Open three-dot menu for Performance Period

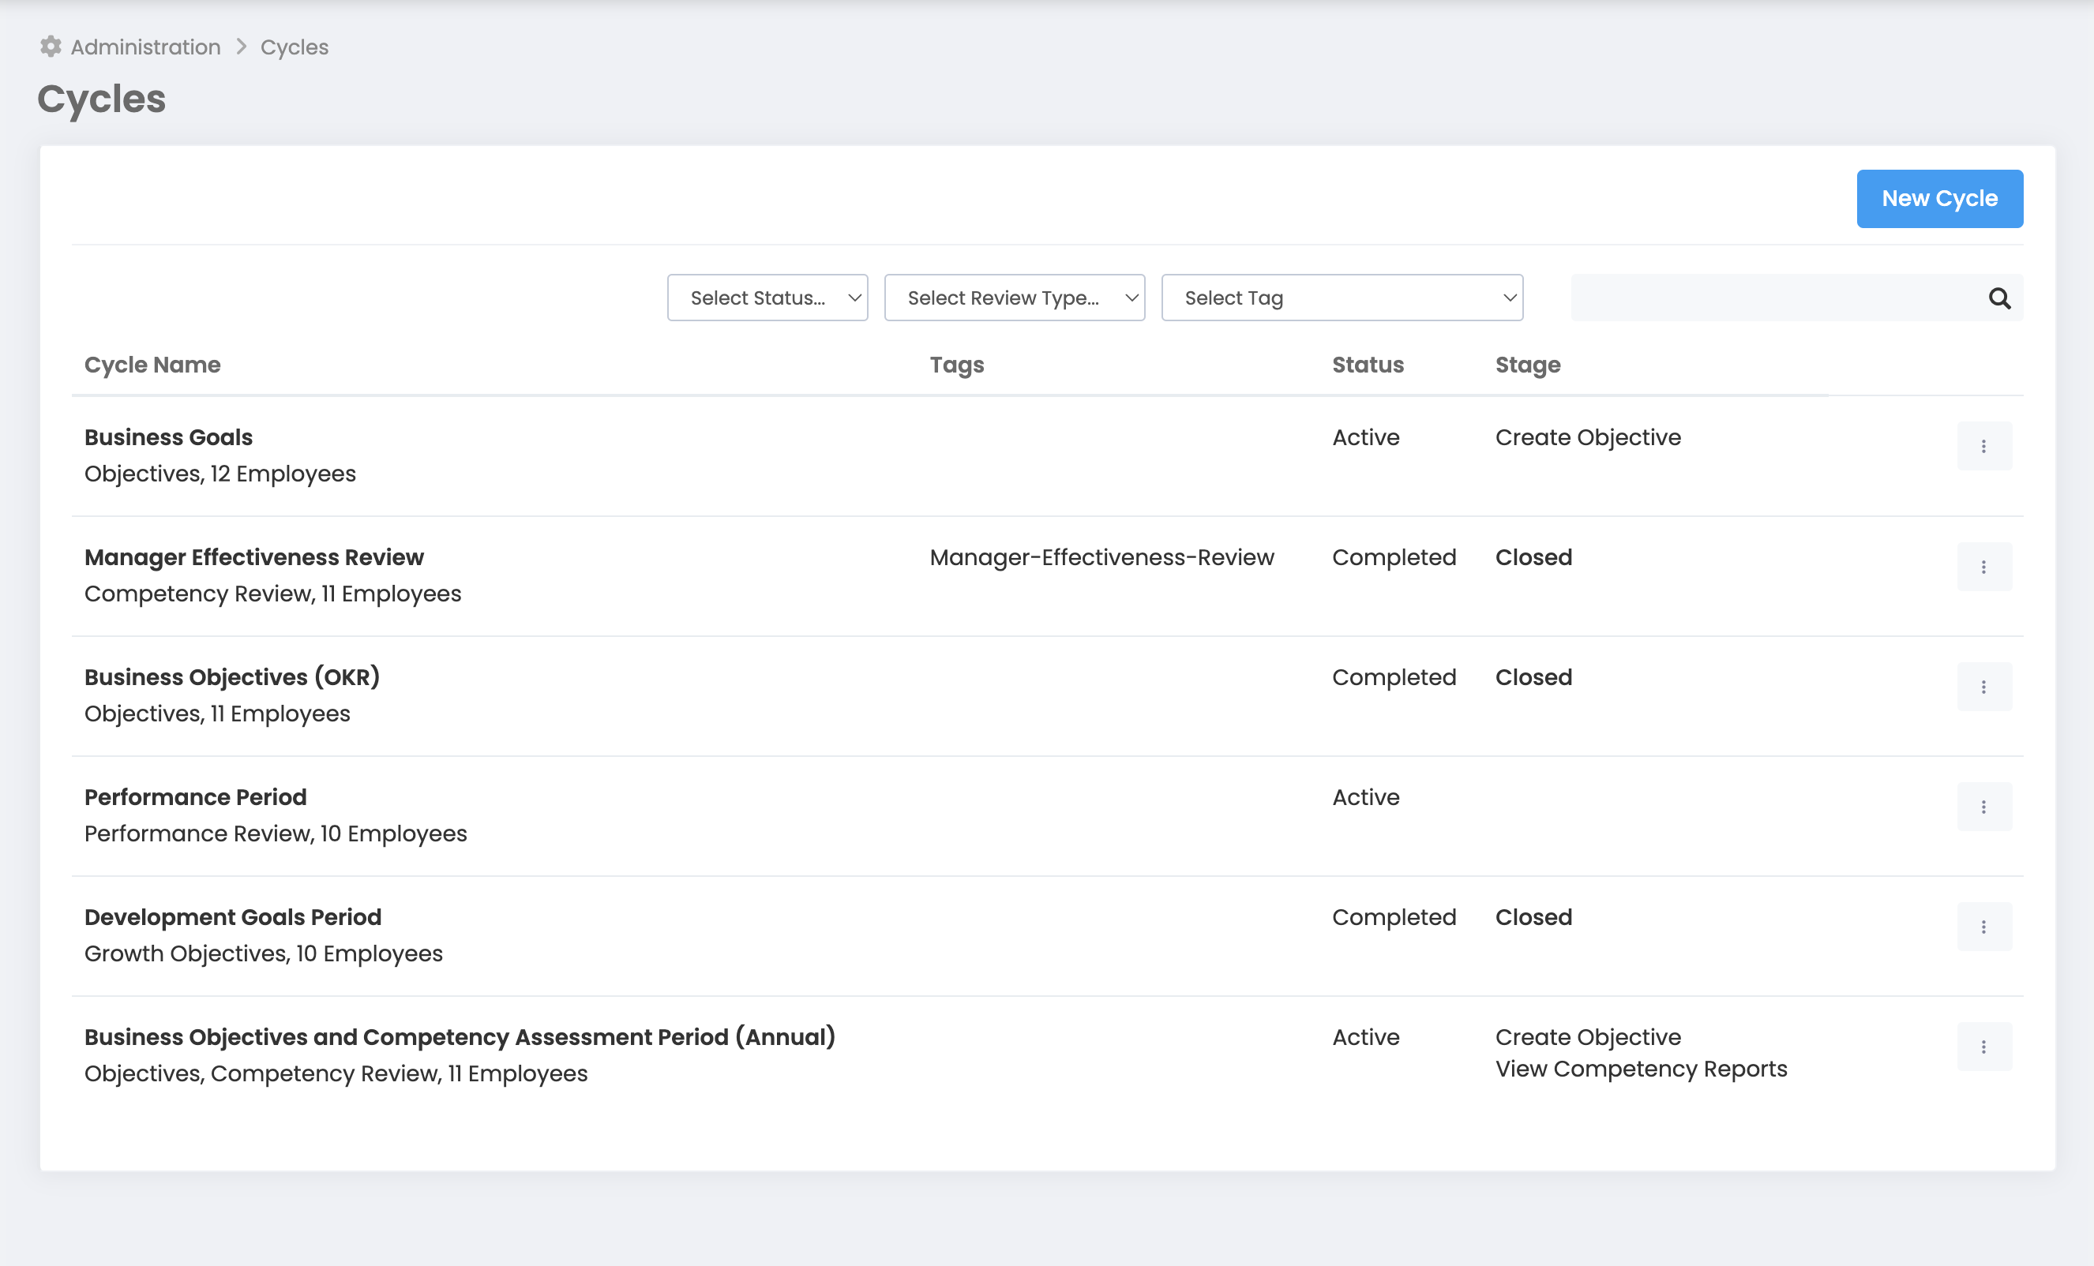click(1983, 807)
